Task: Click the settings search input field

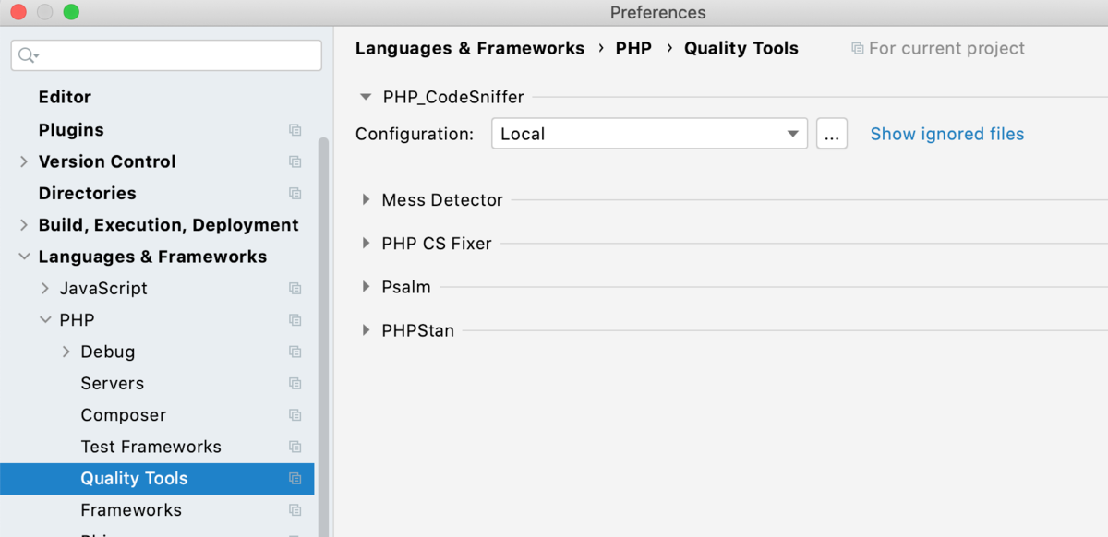Action: tap(166, 55)
